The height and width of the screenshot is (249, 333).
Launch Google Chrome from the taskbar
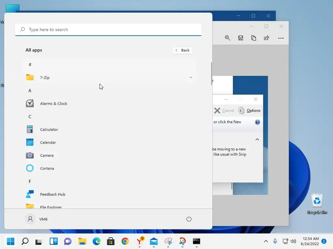(125, 241)
